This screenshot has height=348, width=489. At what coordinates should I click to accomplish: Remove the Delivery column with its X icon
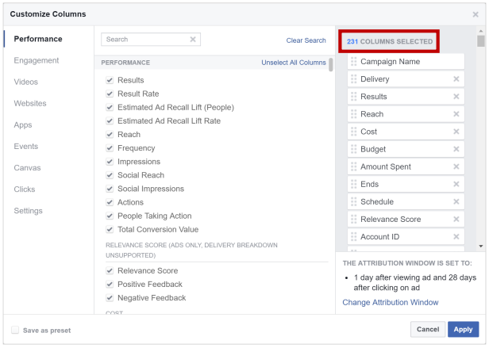point(456,79)
